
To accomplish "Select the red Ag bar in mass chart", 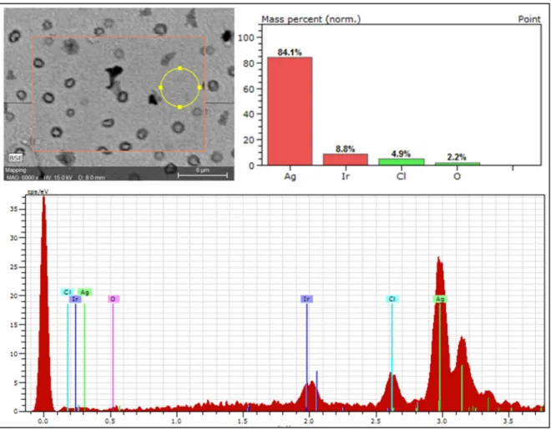I will (x=290, y=111).
